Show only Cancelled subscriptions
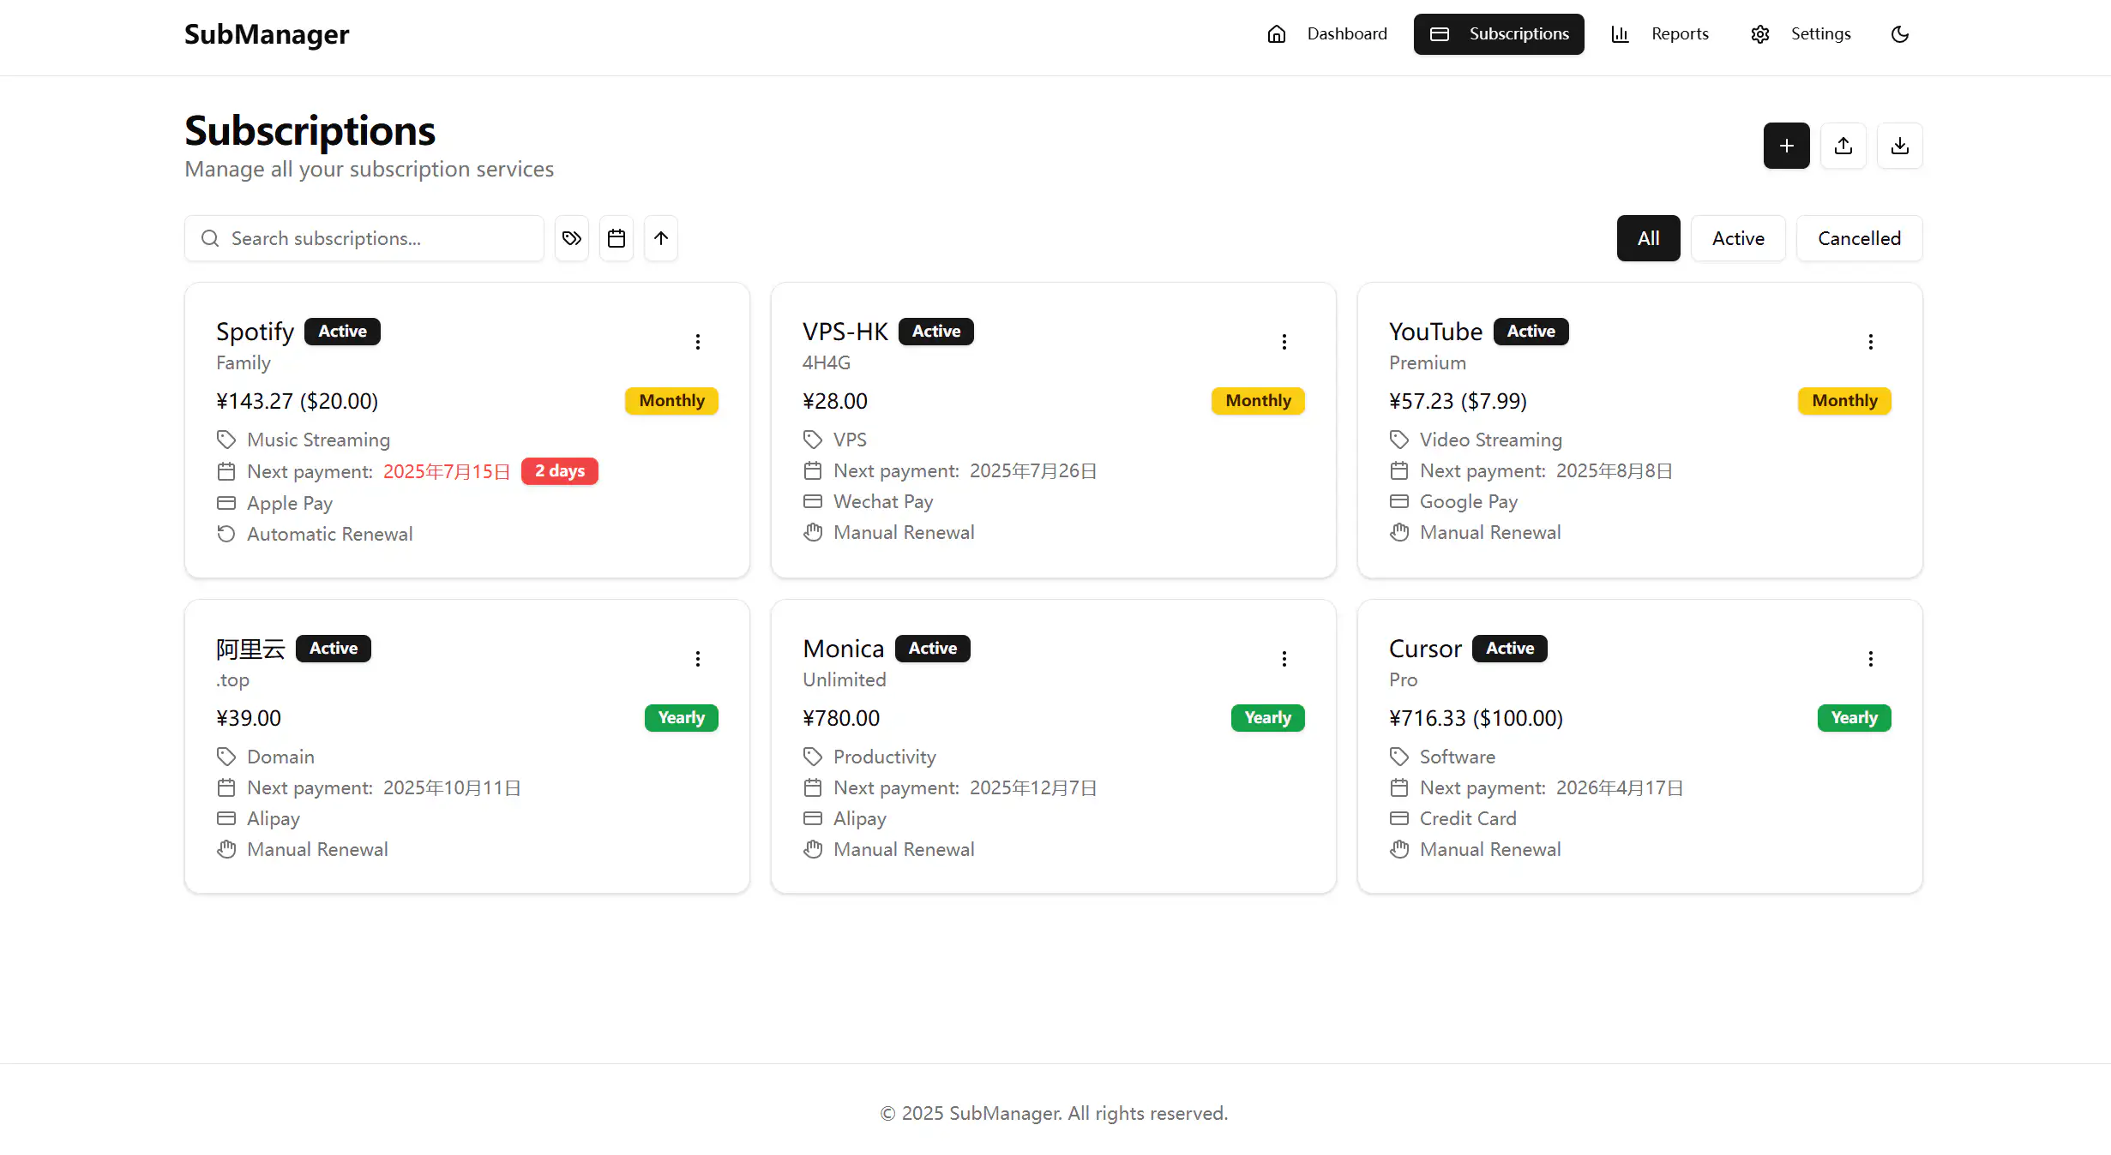 [1858, 238]
